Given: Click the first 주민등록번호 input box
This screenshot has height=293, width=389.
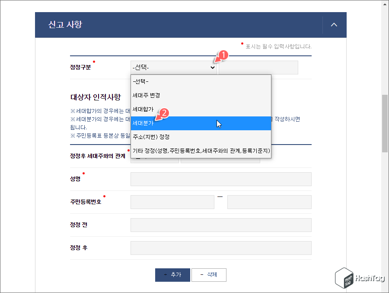Looking at the screenshot, I should pyautogui.click(x=172, y=202).
